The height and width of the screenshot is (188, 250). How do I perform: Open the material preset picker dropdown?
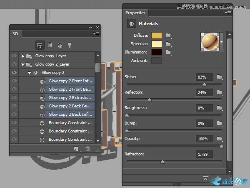coord(221,42)
